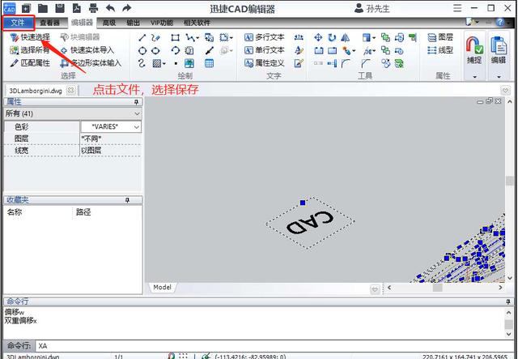Click 图层 layers button
This screenshot has height=359, width=518.
[x=440, y=37]
